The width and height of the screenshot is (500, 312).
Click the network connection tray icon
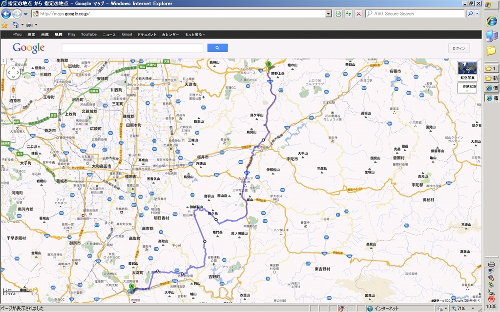point(491,271)
